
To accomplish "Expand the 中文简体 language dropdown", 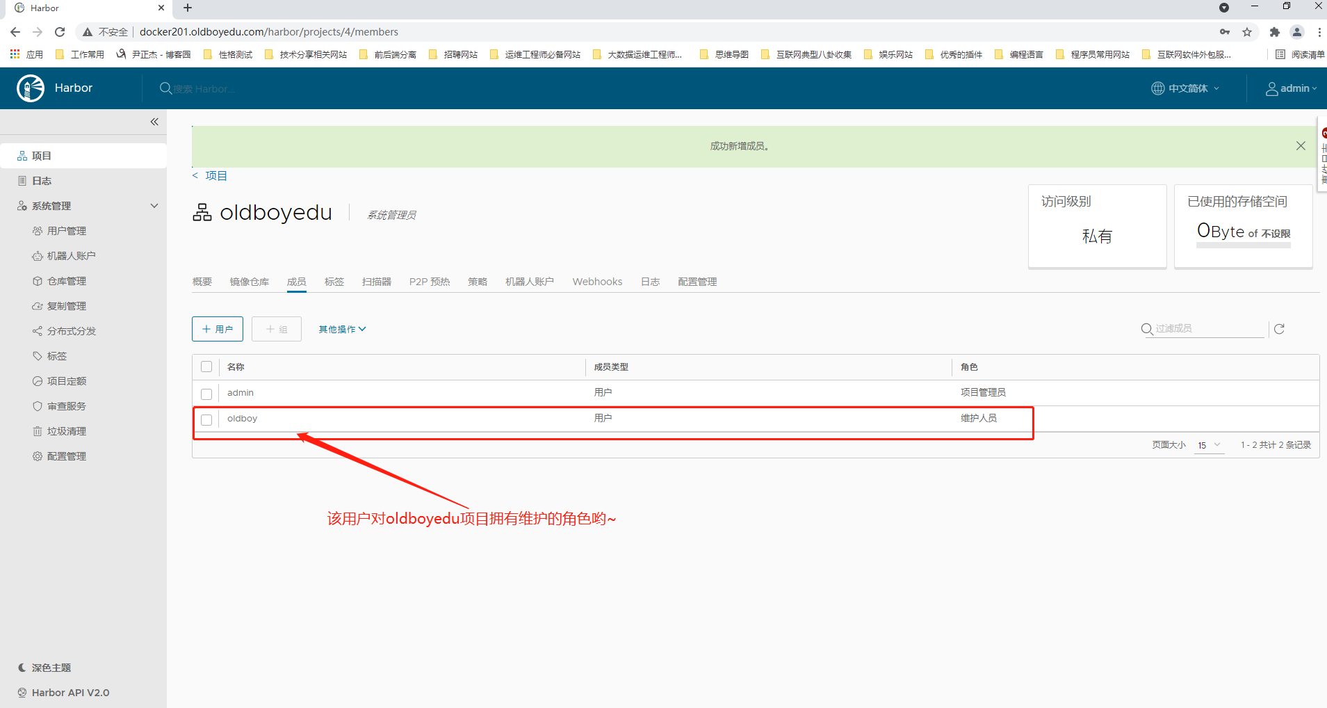I will point(1186,88).
